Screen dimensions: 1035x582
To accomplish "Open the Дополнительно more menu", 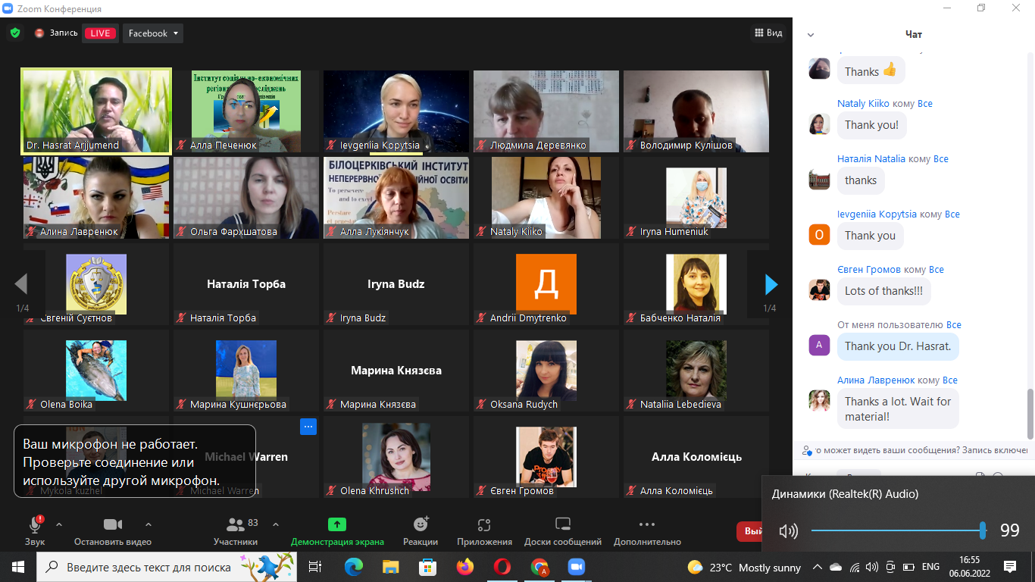I will [647, 530].
